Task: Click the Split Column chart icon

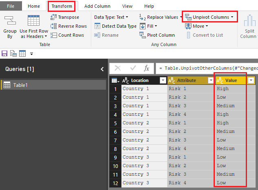Action: coord(249,20)
